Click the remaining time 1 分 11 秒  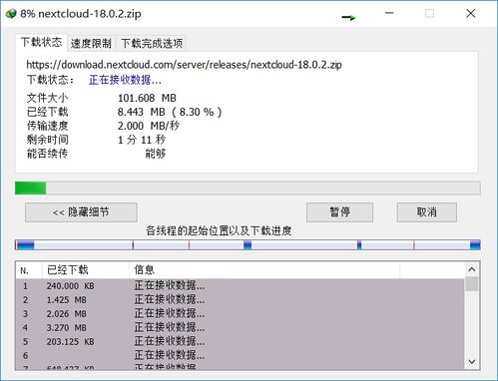click(x=142, y=140)
